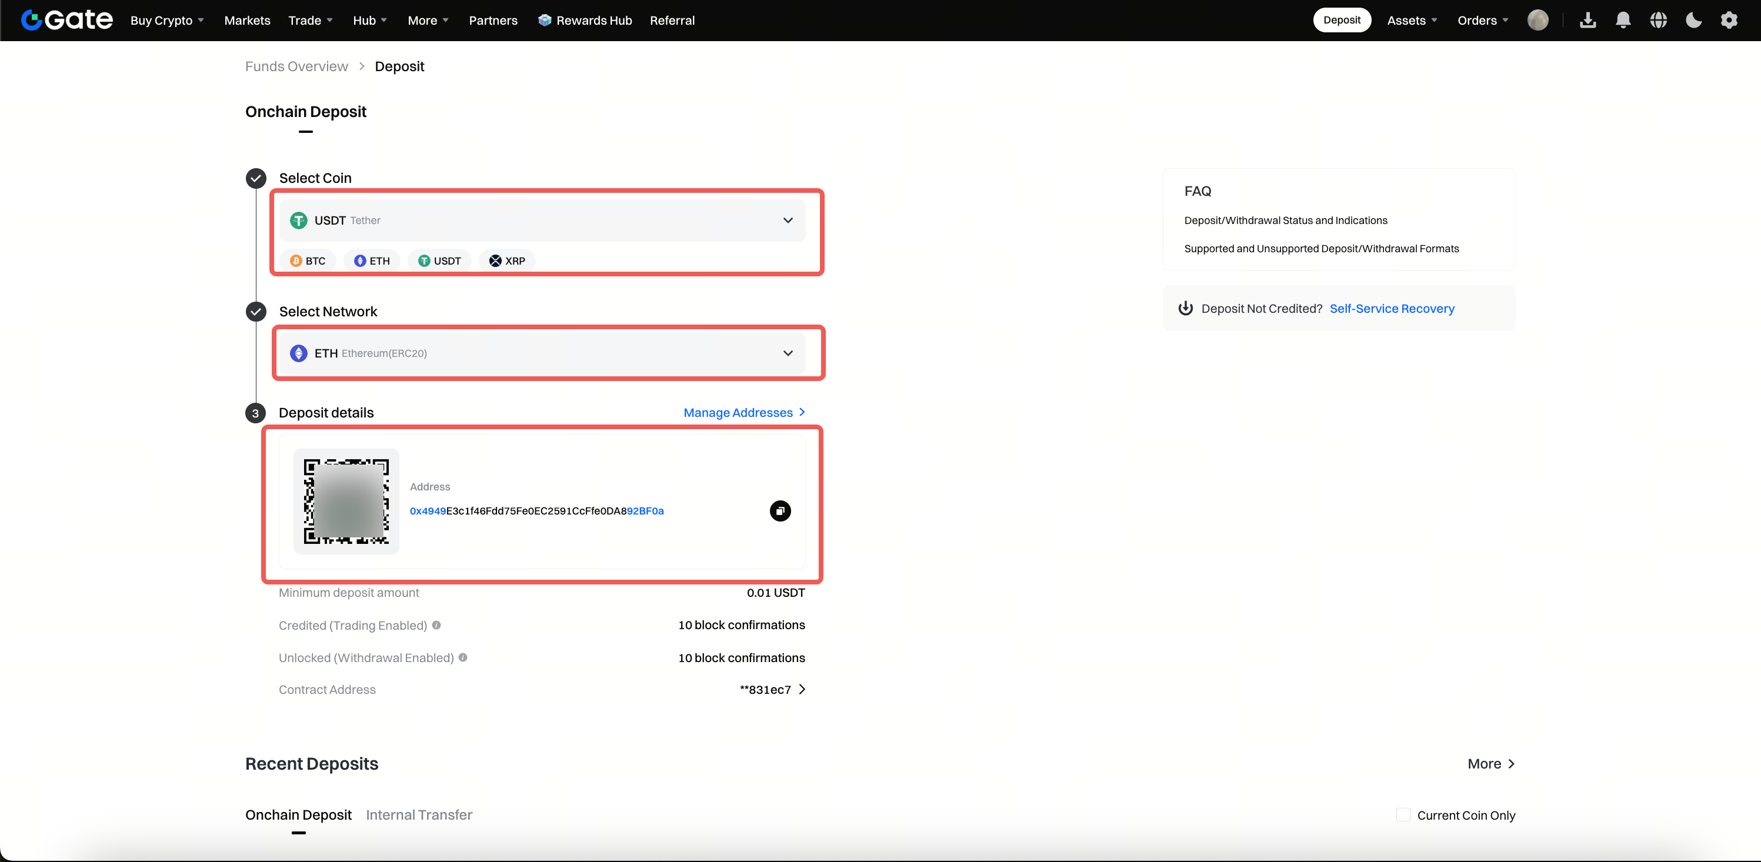Toggle dark mode moon icon
Viewport: 1761px width, 862px height.
pyautogui.click(x=1693, y=21)
